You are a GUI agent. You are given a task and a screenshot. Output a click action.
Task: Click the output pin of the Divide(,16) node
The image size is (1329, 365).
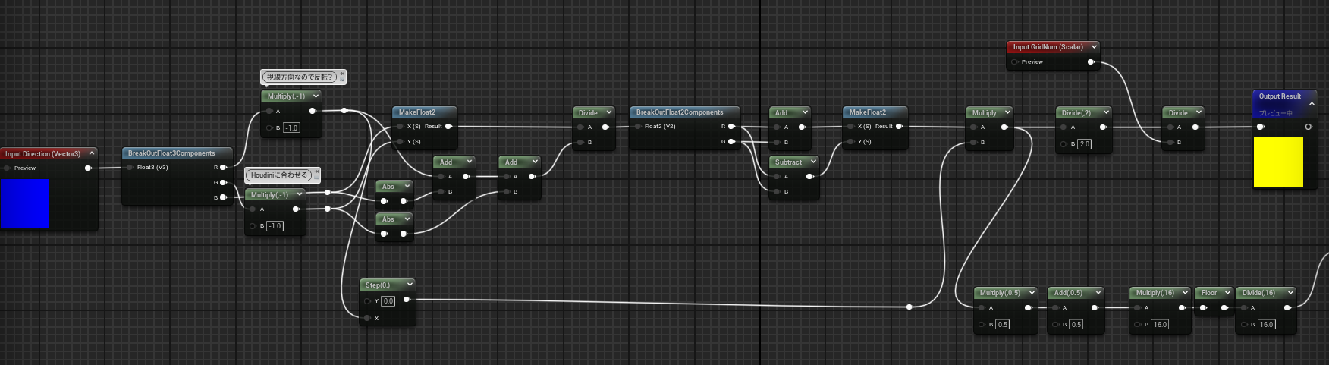point(1287,307)
